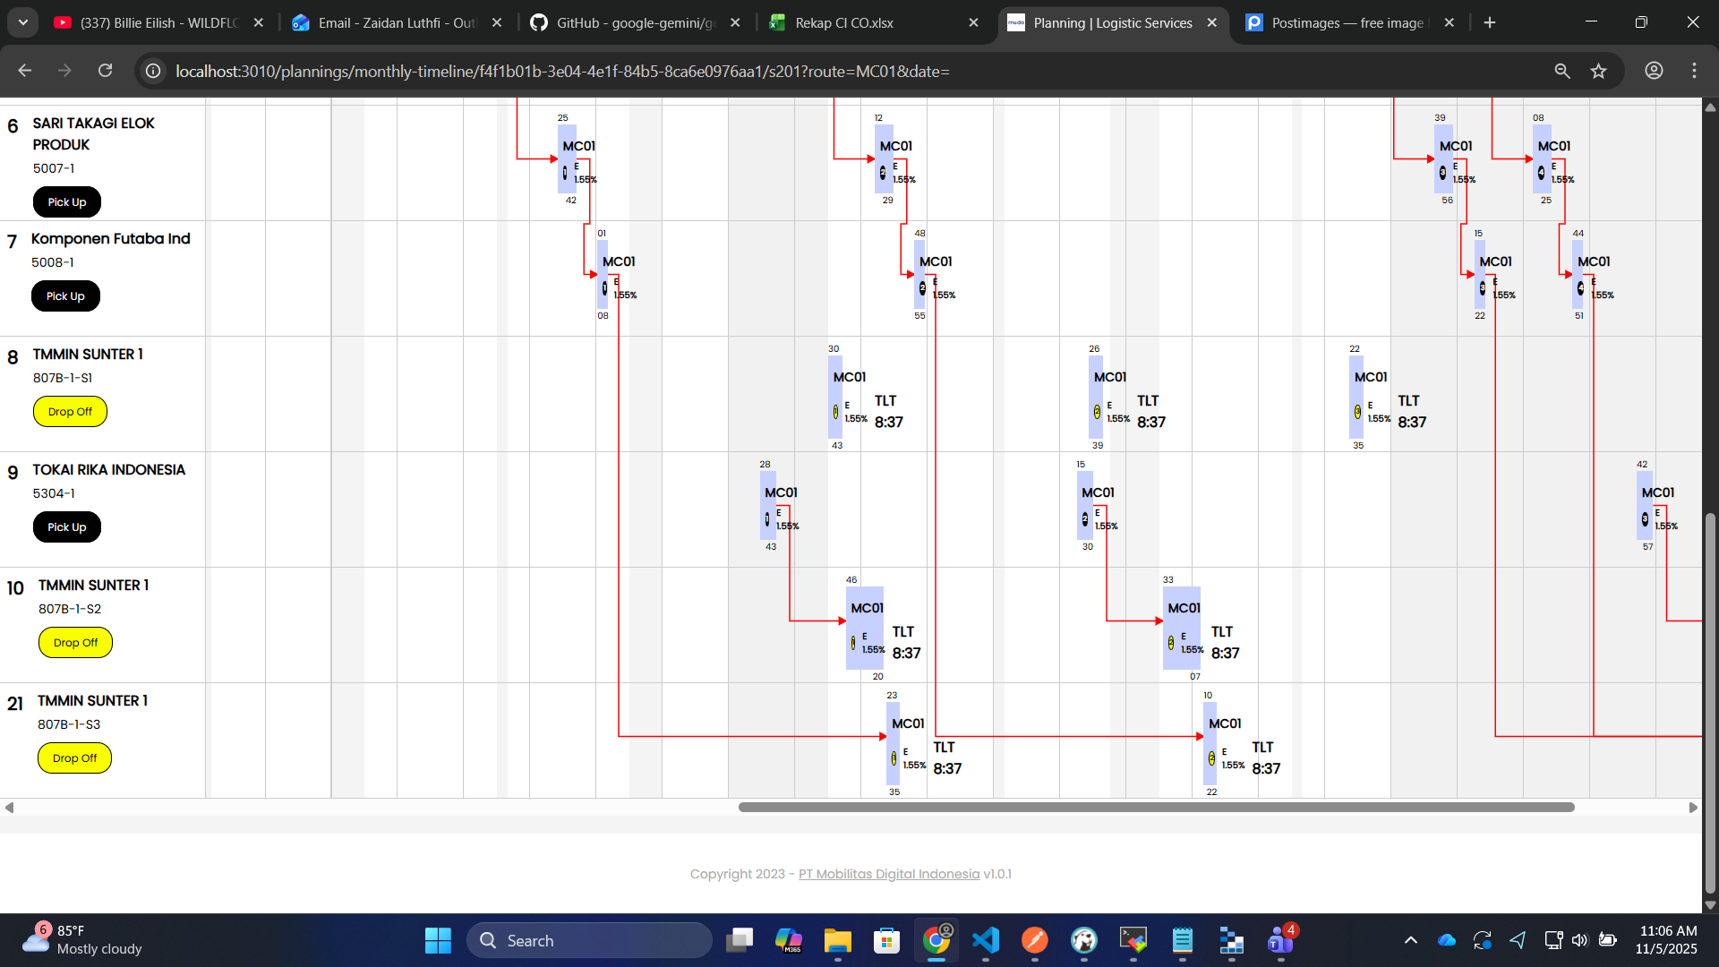Open Microsoft Teams in taskbar
The height and width of the screenshot is (967, 1719).
(x=1280, y=940)
